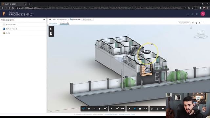Open the 'DG' user profile avatar

pos(203,14)
